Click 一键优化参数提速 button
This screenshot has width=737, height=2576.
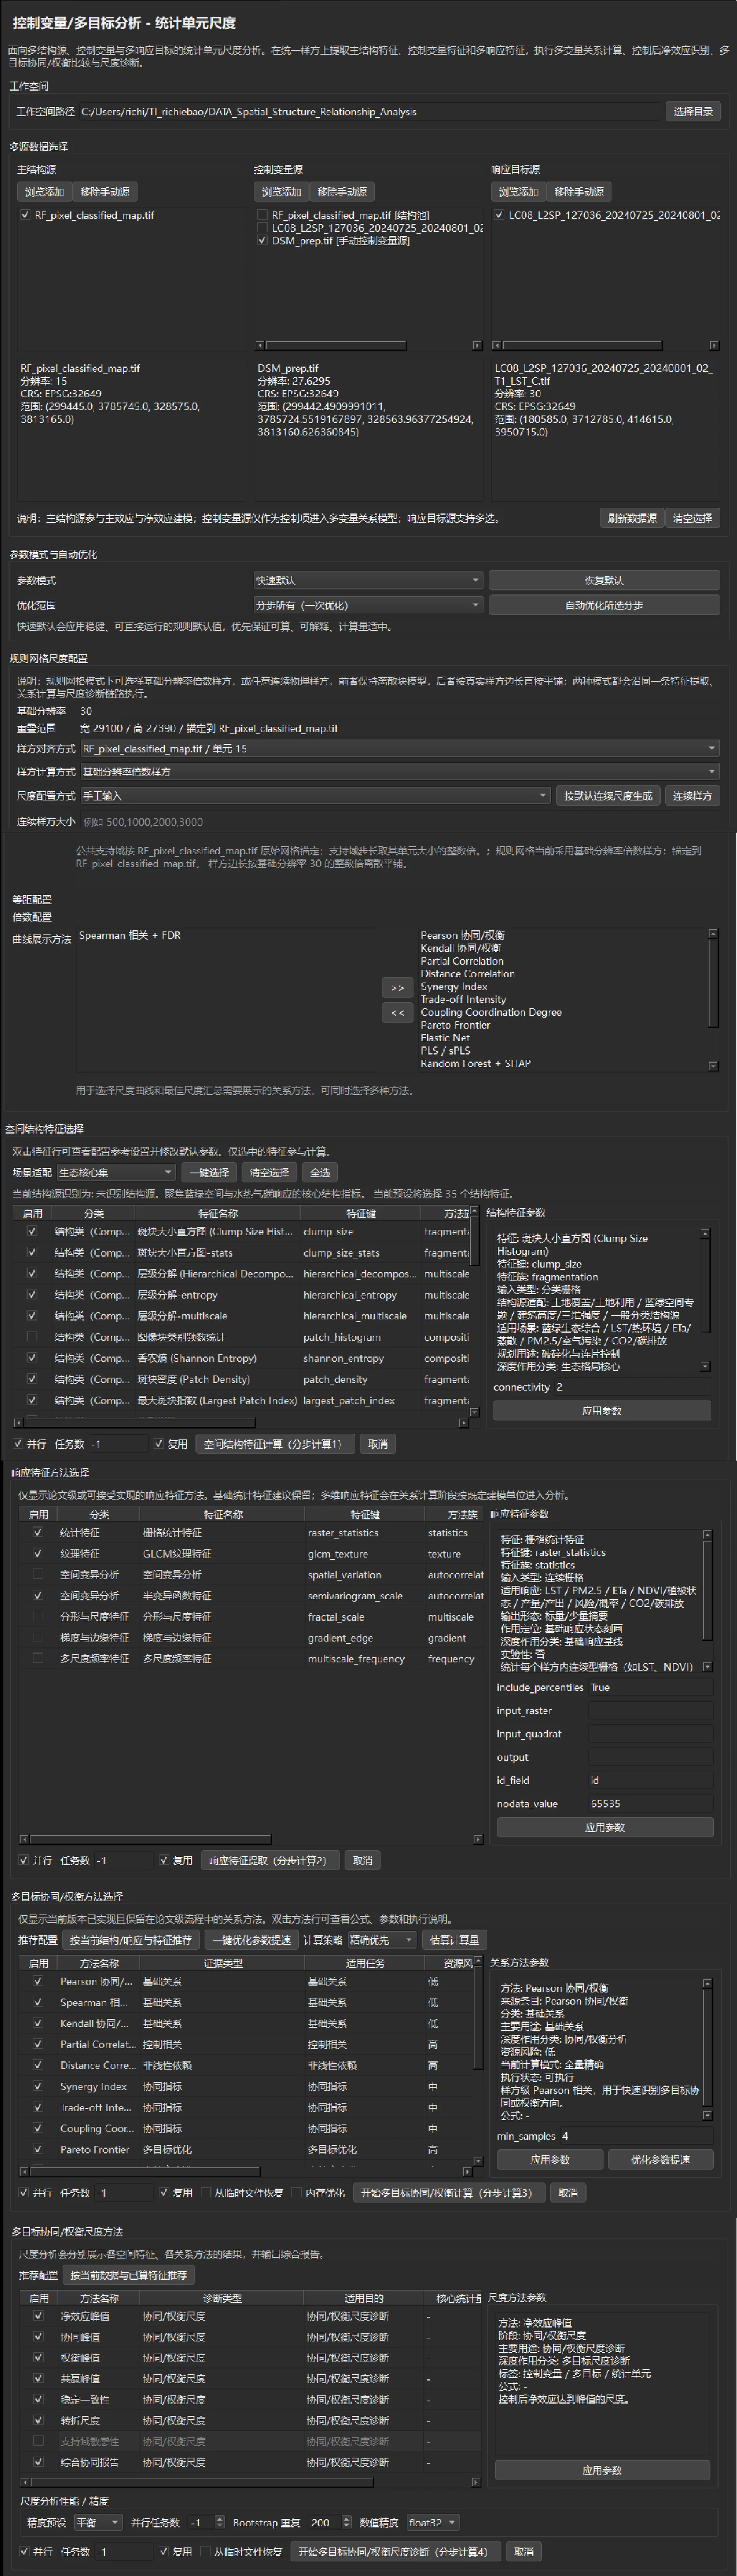coord(251,1940)
